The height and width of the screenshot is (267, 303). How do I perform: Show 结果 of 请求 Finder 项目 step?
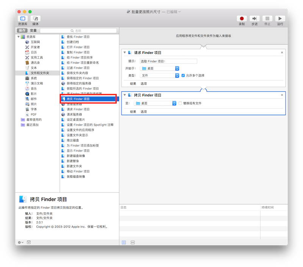click(x=133, y=84)
